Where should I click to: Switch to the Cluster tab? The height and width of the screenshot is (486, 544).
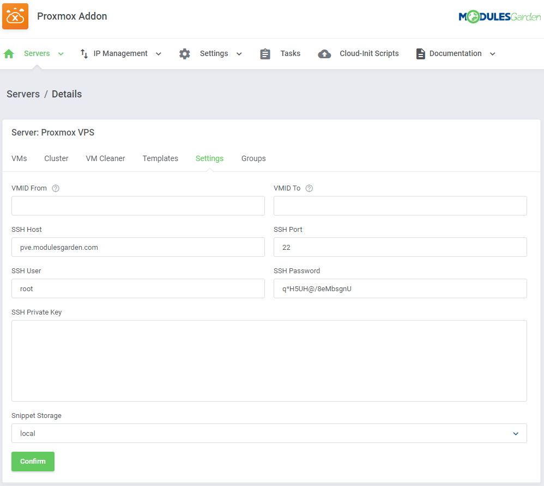[x=56, y=158]
